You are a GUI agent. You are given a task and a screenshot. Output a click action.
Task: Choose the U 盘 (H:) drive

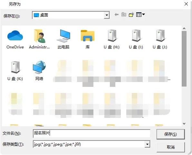pyautogui.click(x=112, y=36)
